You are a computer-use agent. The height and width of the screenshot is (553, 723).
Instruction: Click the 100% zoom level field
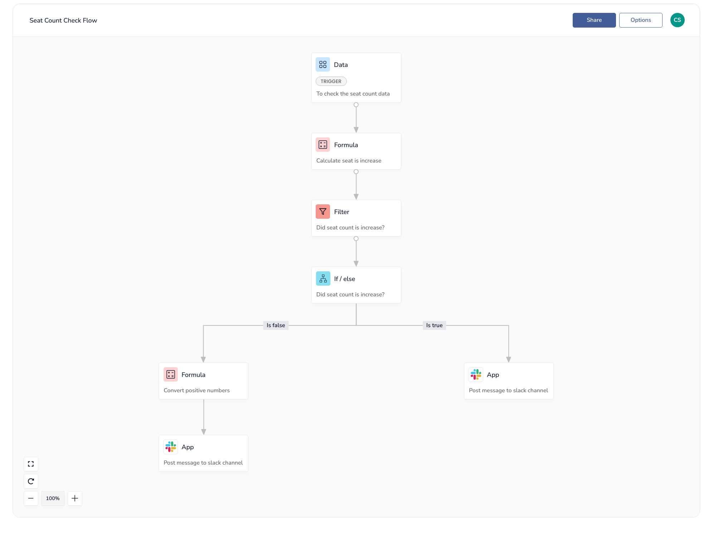(x=53, y=498)
